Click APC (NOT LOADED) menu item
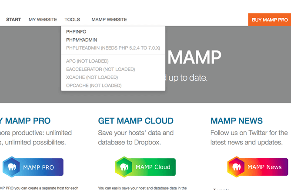The width and height of the screenshot is (291, 190). tap(87, 61)
